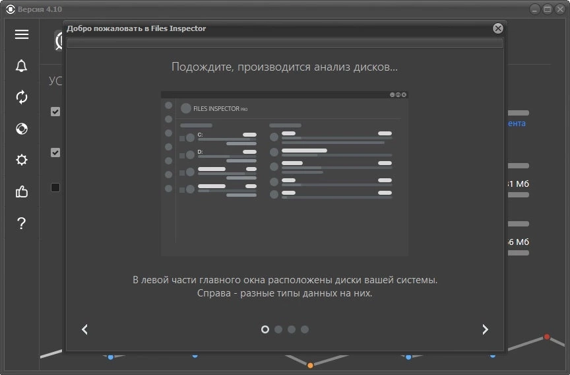Close the main application window
The height and width of the screenshot is (375, 570).
[x=560, y=9]
